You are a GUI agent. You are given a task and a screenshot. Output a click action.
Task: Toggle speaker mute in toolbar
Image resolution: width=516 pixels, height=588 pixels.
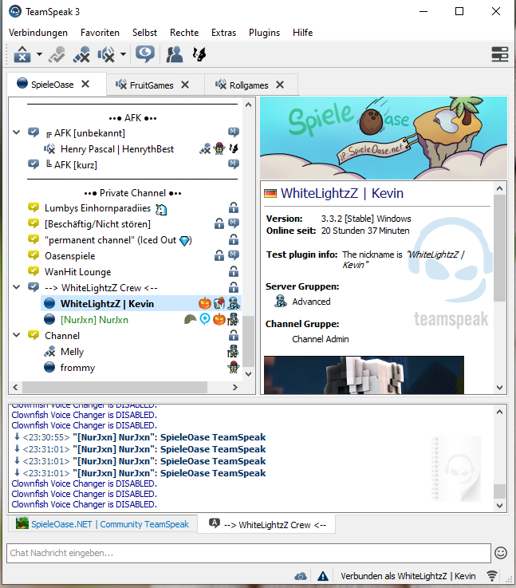pyautogui.click(x=106, y=55)
